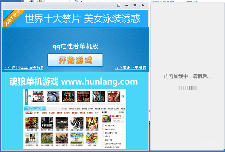225x152 pixels.
Task: Open the www.hunlang.com website heading
Action: coord(99,81)
